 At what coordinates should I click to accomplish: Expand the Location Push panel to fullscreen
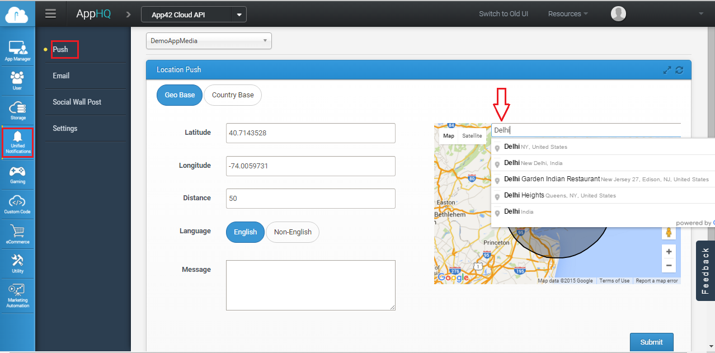667,70
